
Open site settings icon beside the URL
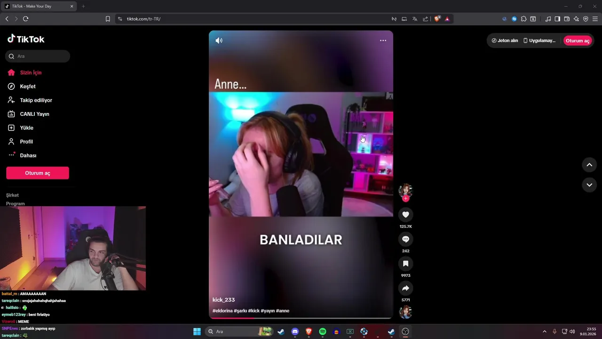coord(120,19)
